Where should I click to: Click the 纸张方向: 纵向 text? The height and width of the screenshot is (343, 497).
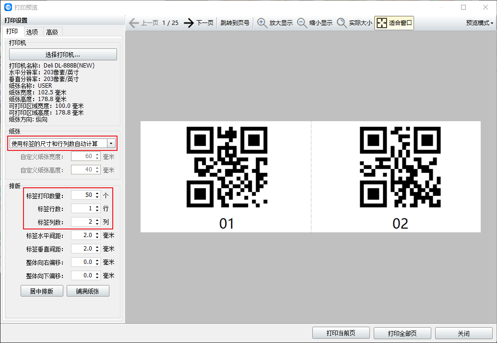(28, 119)
